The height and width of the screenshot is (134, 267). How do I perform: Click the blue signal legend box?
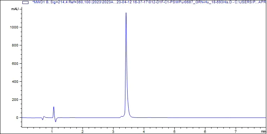point(25,3)
